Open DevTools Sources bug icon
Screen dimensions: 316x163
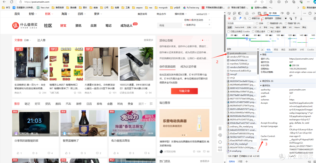pos(265,13)
